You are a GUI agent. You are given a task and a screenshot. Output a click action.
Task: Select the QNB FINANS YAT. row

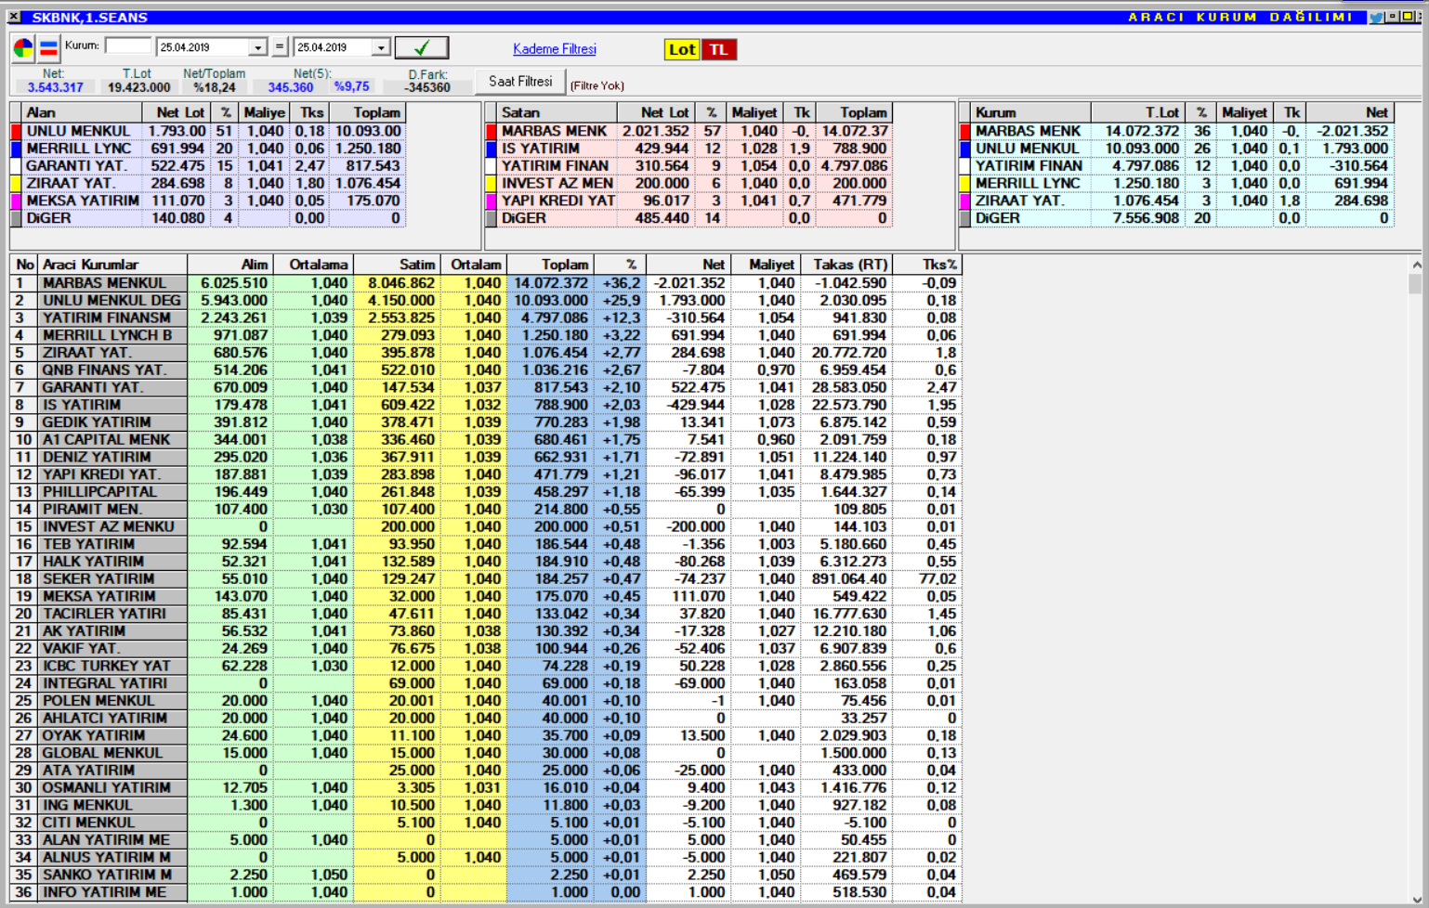[486, 370]
